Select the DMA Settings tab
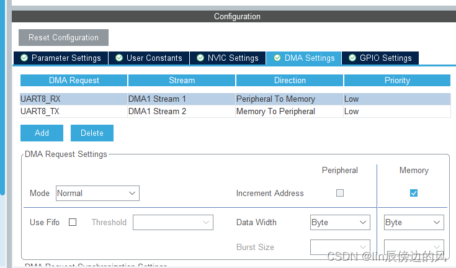Viewport: 456px width, 268px height. pyautogui.click(x=304, y=58)
